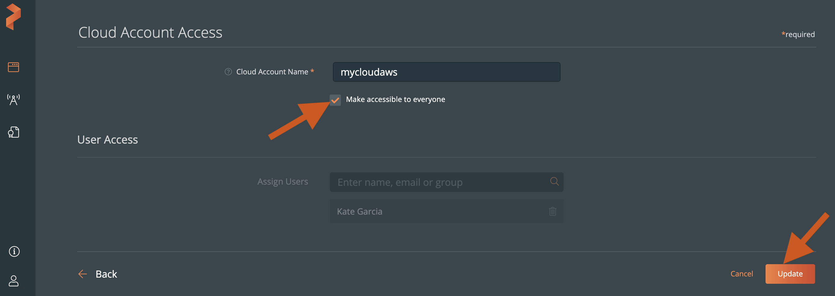
Task: Open the documents icon in sidebar
Action: (13, 132)
